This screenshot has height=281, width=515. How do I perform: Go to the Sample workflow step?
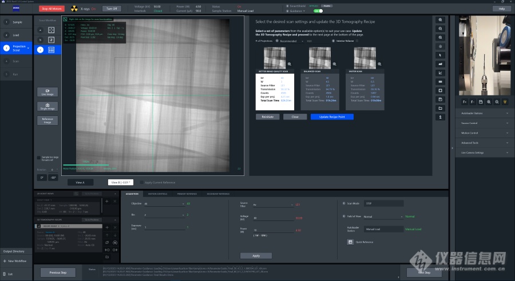17,22
